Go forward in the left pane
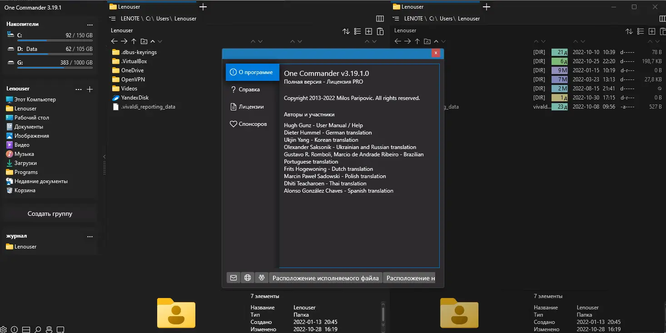 pos(124,41)
